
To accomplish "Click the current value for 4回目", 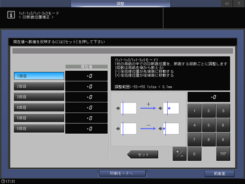I will (x=86, y=108).
